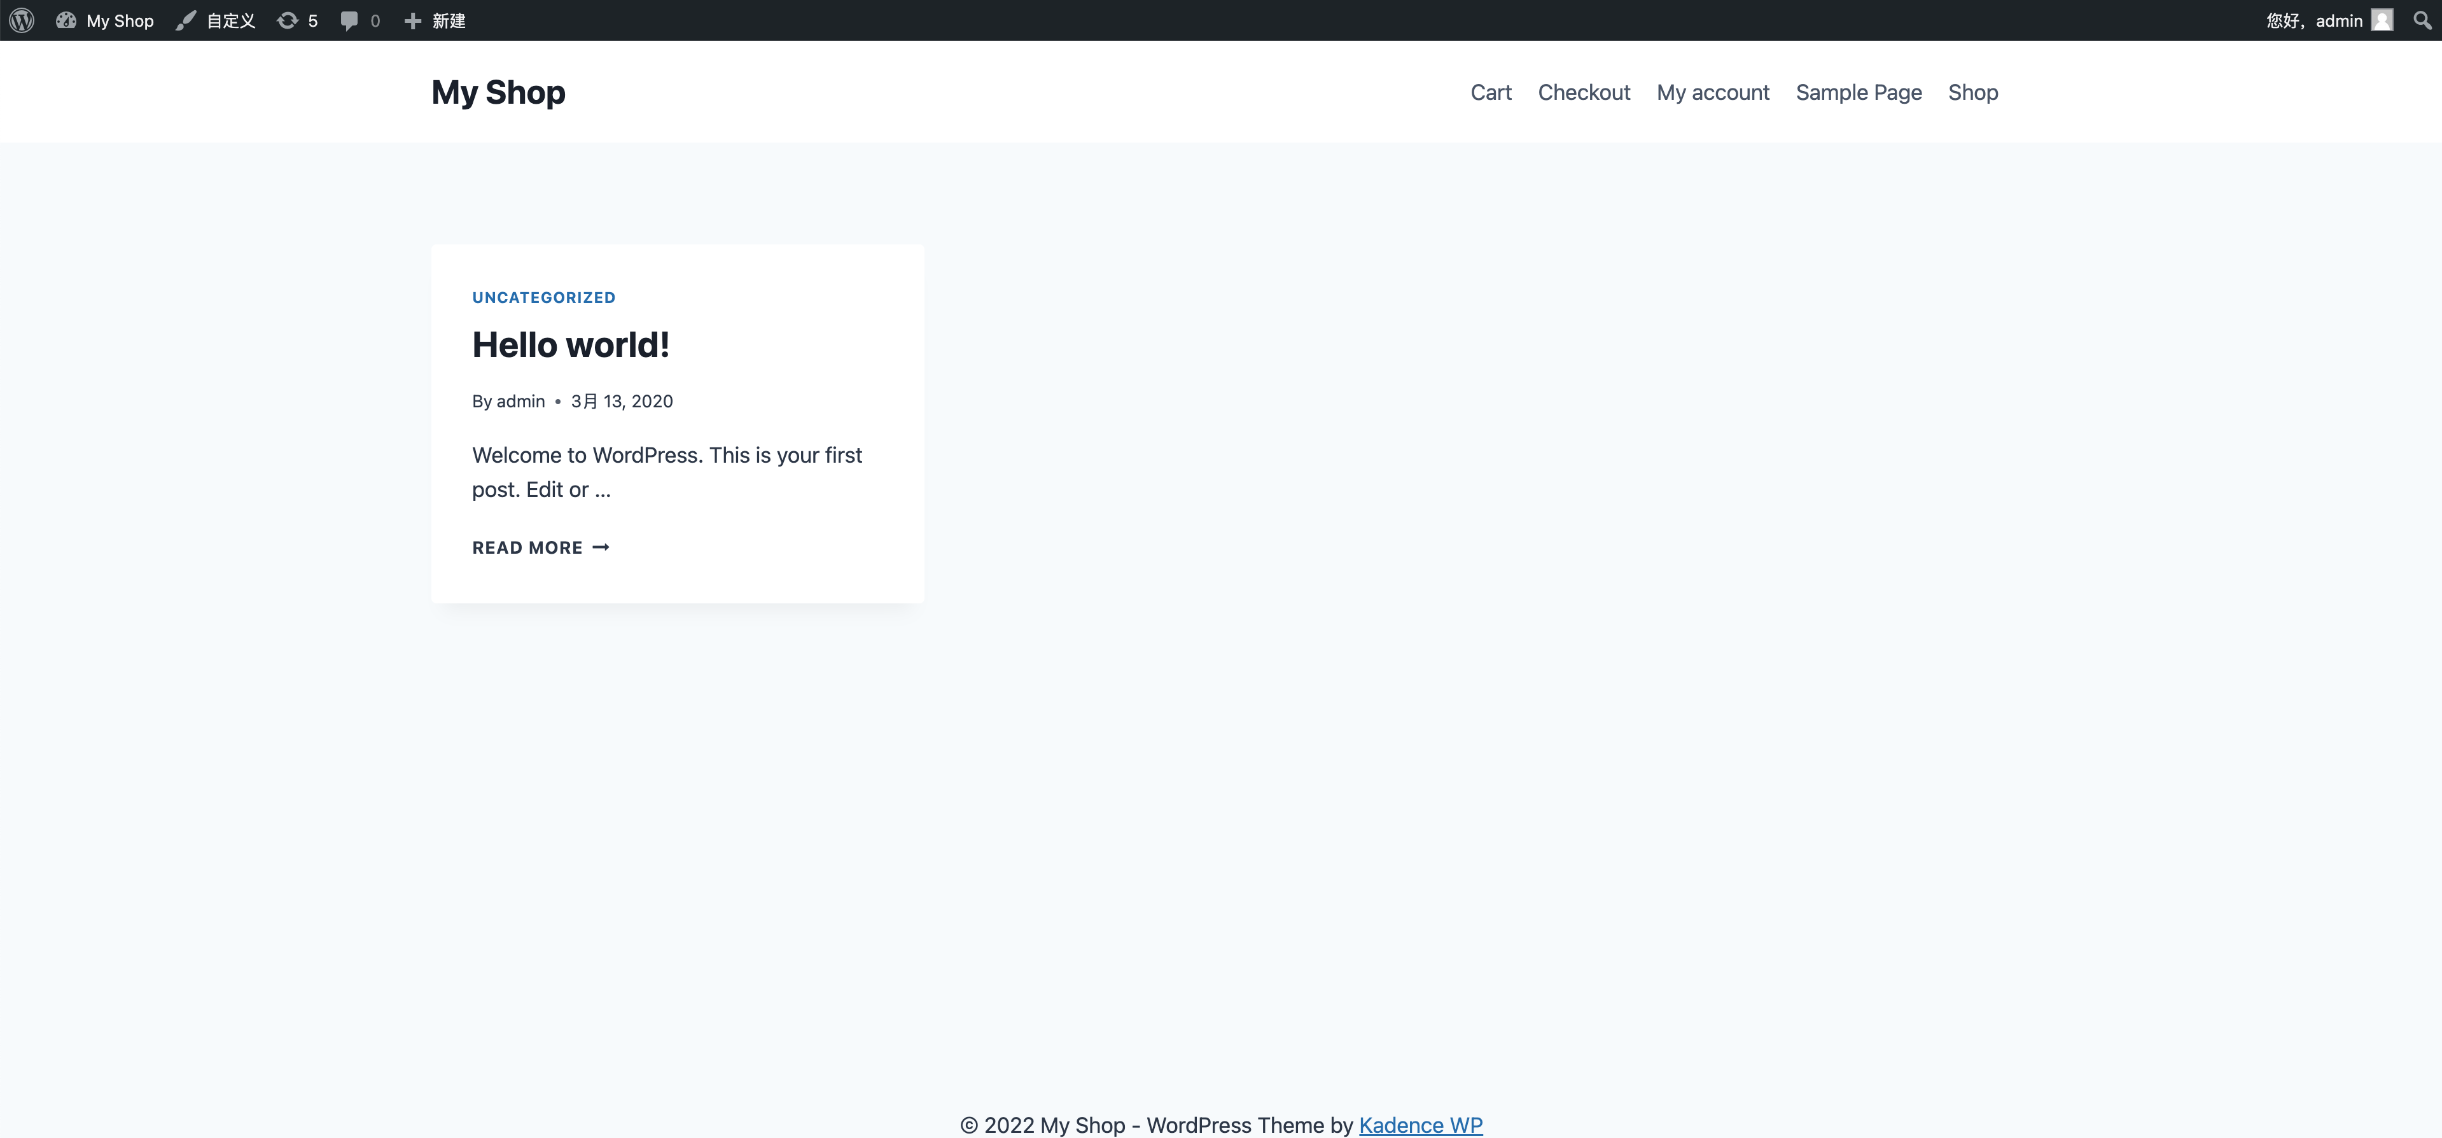Open the Uncategorized category link
The image size is (2442, 1138).
pos(543,298)
